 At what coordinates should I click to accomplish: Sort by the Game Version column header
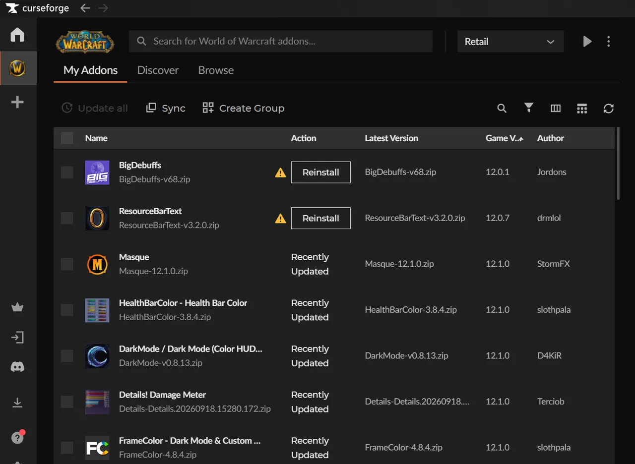pyautogui.click(x=504, y=138)
